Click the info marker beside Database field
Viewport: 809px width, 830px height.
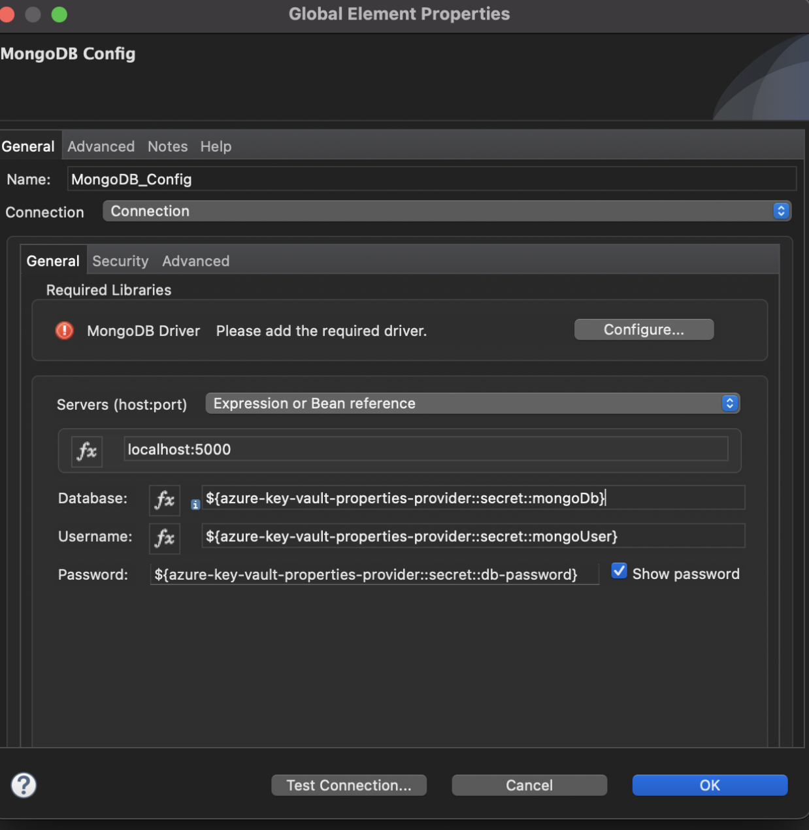[x=195, y=505]
